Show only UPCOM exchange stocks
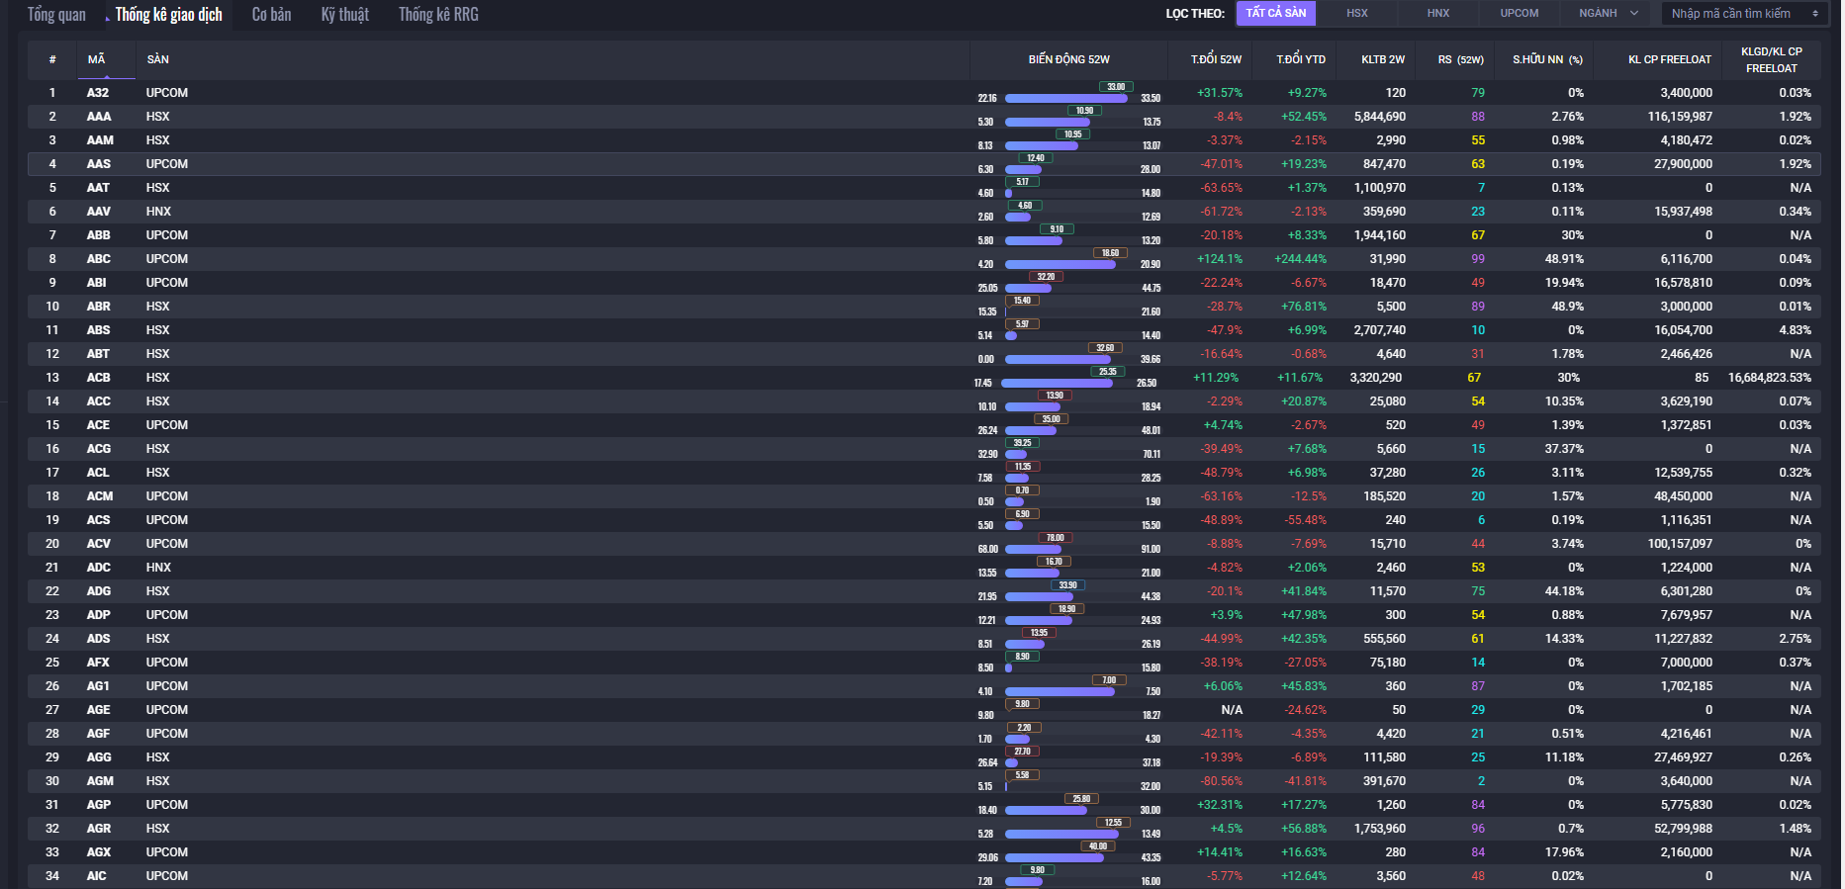The width and height of the screenshot is (1845, 889). pyautogui.click(x=1519, y=13)
